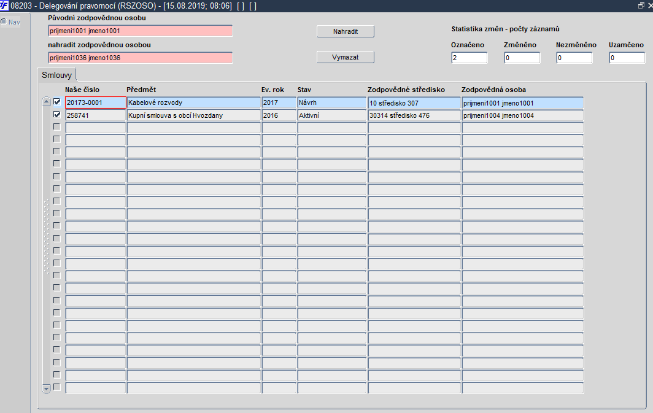Select the Kupní smlouva s obcí Hvozdany cell
This screenshot has width=653, height=413.
tap(194, 115)
